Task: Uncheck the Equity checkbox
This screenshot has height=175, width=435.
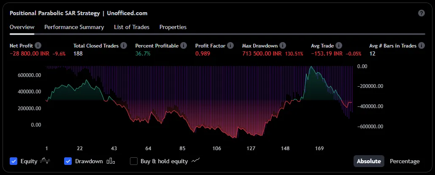Action: coord(14,161)
